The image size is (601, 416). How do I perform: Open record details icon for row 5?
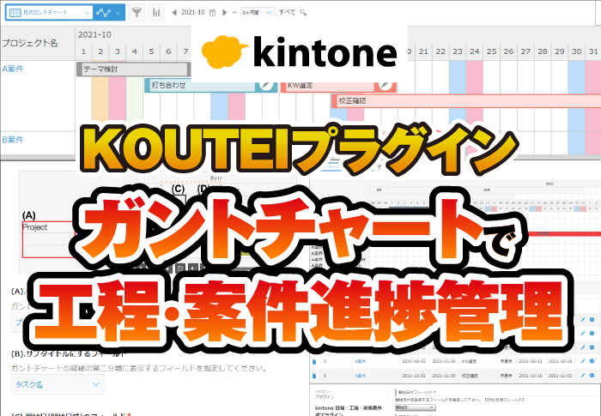click(314, 376)
